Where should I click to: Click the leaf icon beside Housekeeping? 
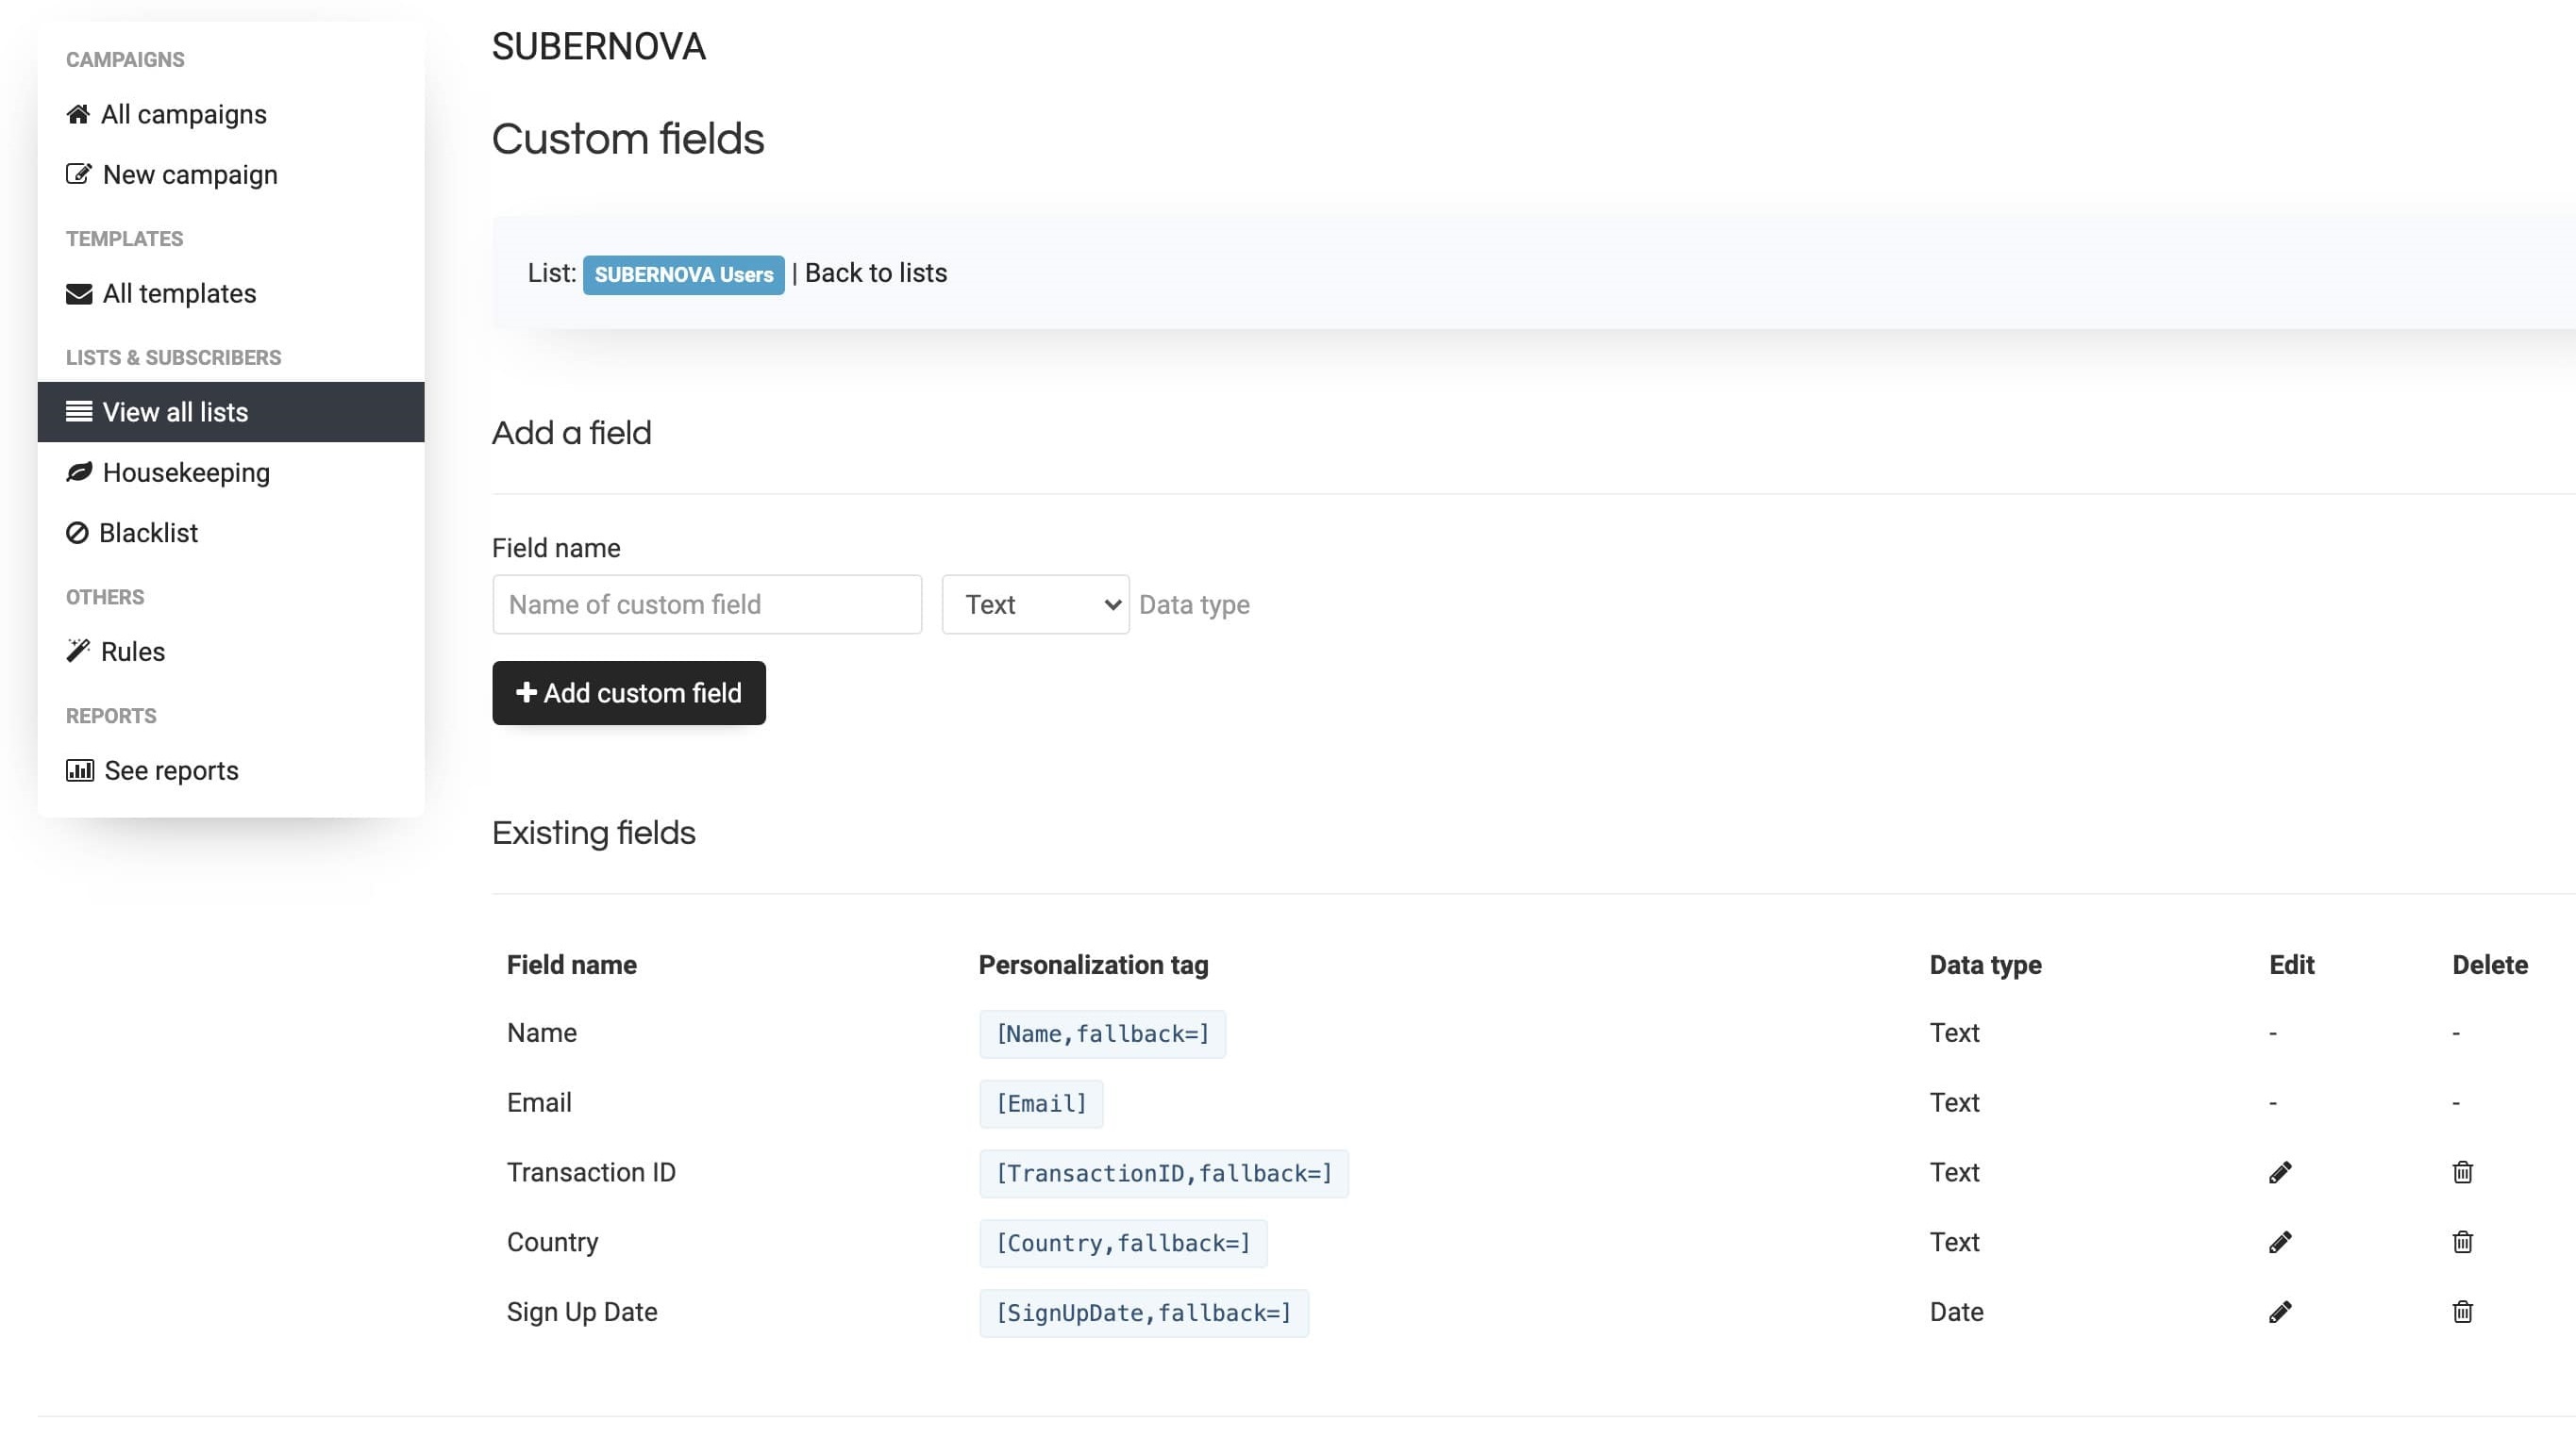[79, 471]
